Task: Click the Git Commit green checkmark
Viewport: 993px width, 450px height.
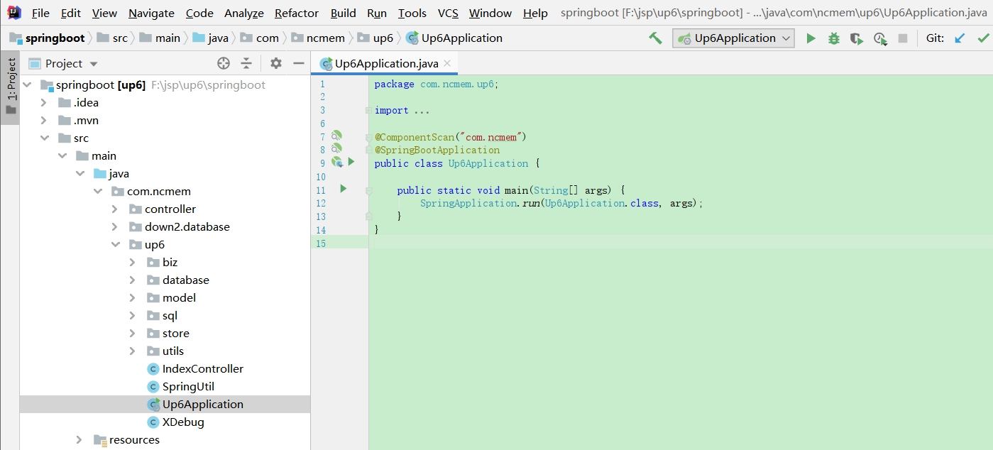Action: (x=984, y=38)
